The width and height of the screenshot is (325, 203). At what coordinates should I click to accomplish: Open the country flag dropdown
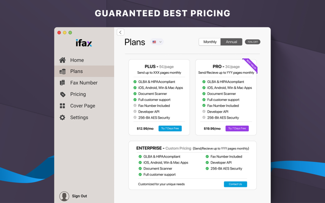(157, 42)
